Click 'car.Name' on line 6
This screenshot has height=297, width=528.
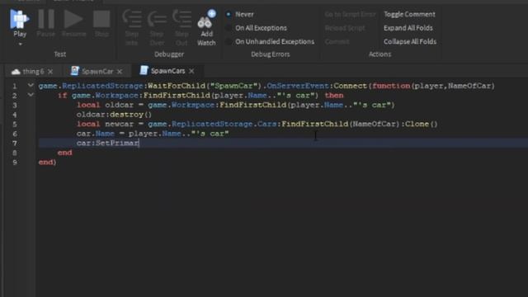[x=96, y=134]
